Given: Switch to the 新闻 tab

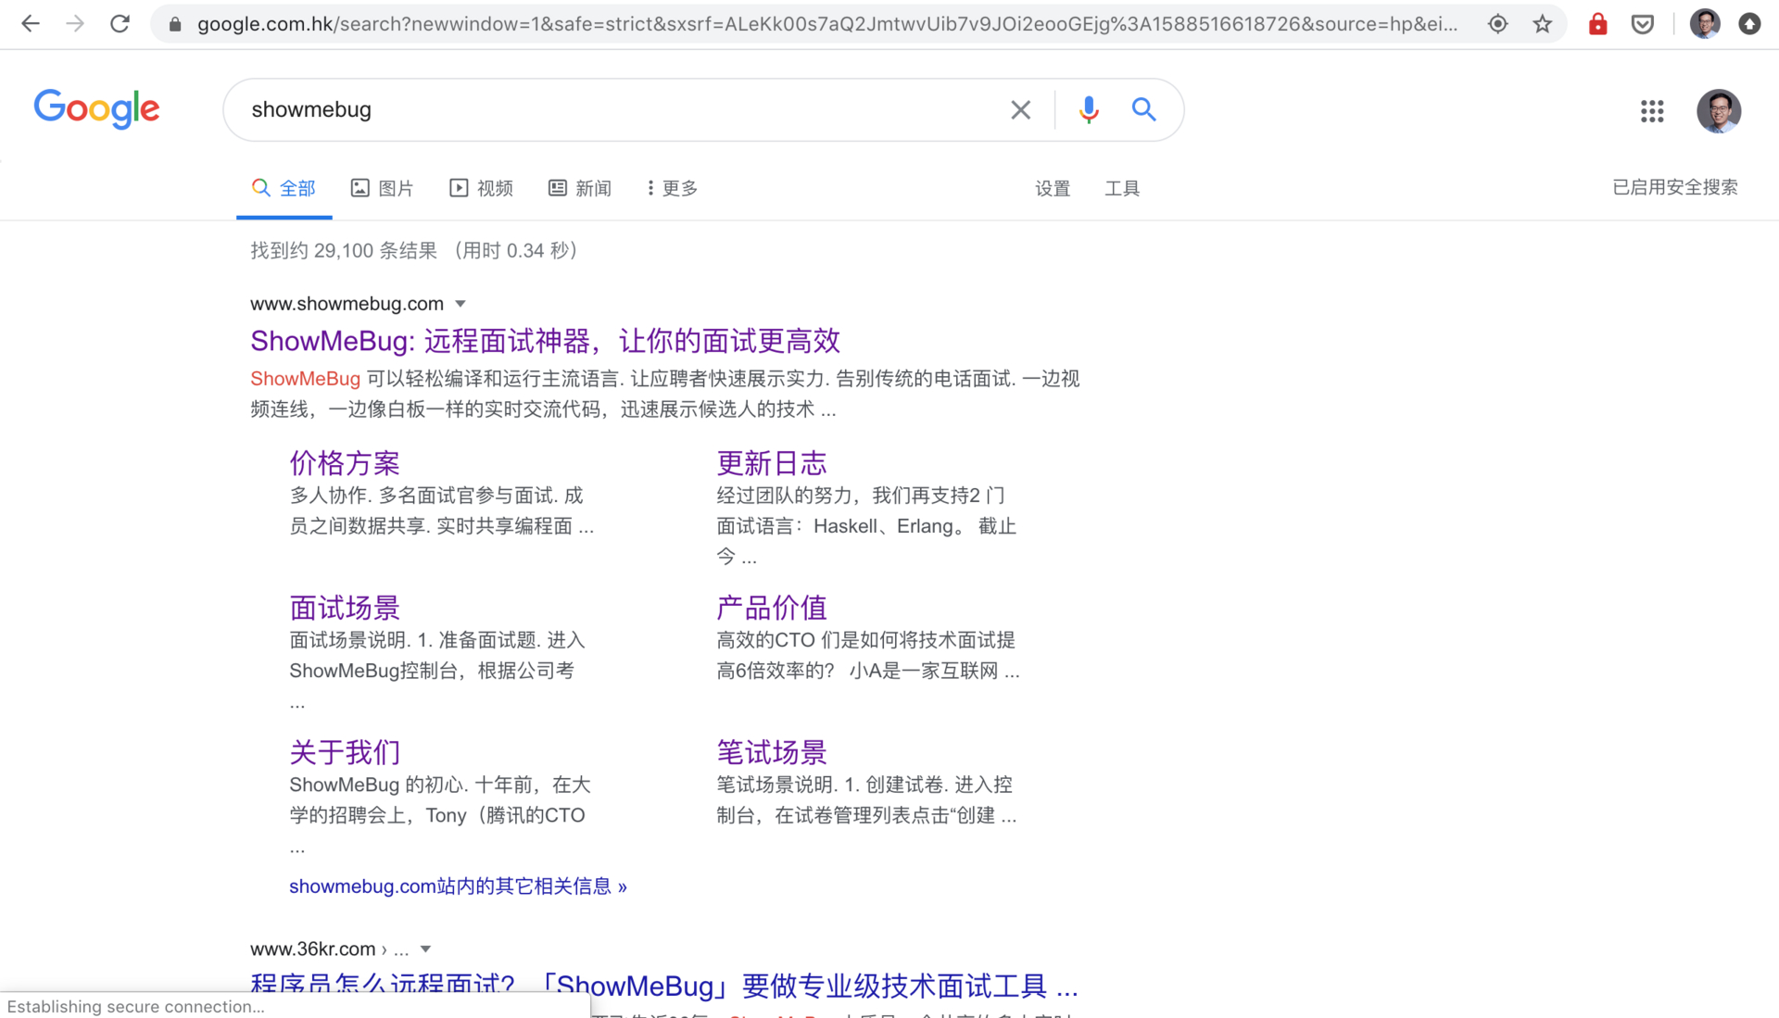Looking at the screenshot, I should (x=580, y=189).
